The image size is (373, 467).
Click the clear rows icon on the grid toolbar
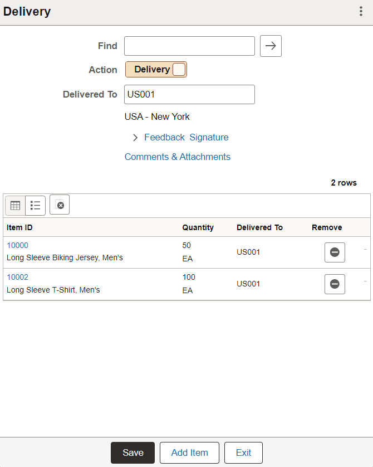pyautogui.click(x=60, y=205)
